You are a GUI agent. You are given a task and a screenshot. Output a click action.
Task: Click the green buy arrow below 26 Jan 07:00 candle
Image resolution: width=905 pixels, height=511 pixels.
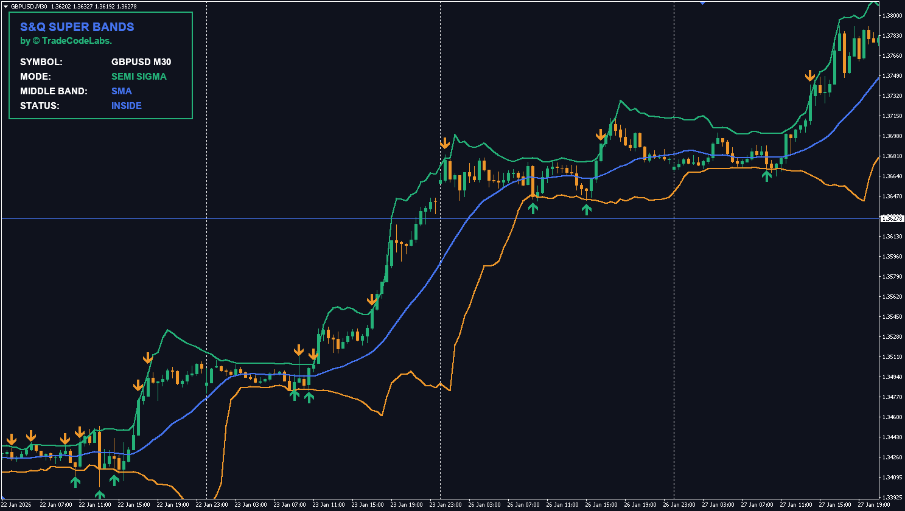[533, 208]
